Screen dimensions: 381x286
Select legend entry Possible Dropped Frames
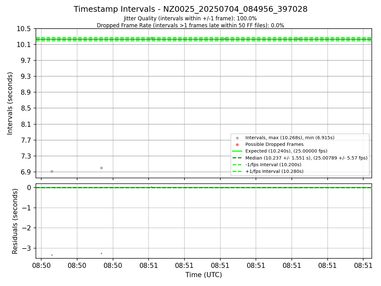[274, 144]
